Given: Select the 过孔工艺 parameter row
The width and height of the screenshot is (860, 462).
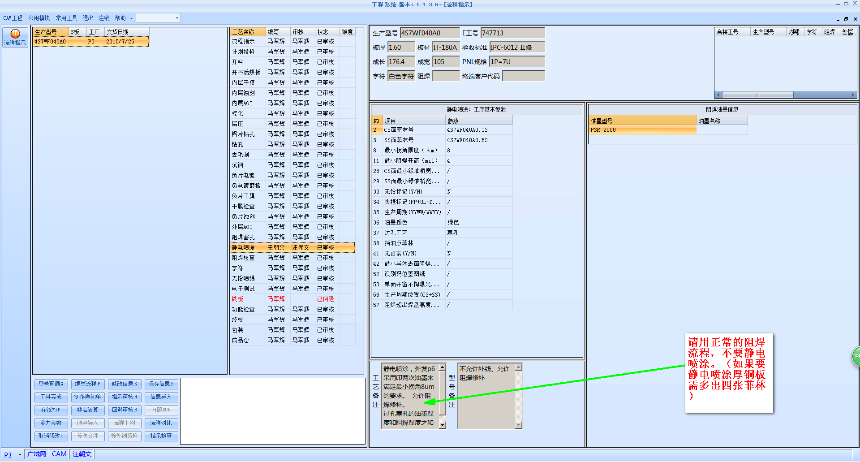Looking at the screenshot, I should (442, 233).
